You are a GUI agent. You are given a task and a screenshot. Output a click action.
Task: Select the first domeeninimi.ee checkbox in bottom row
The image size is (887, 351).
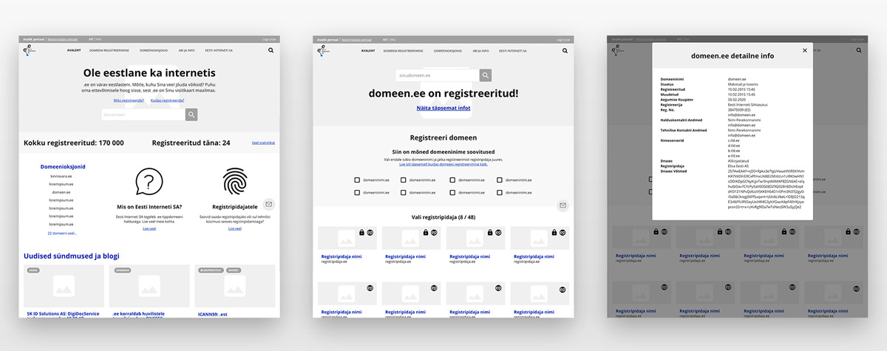(x=357, y=192)
